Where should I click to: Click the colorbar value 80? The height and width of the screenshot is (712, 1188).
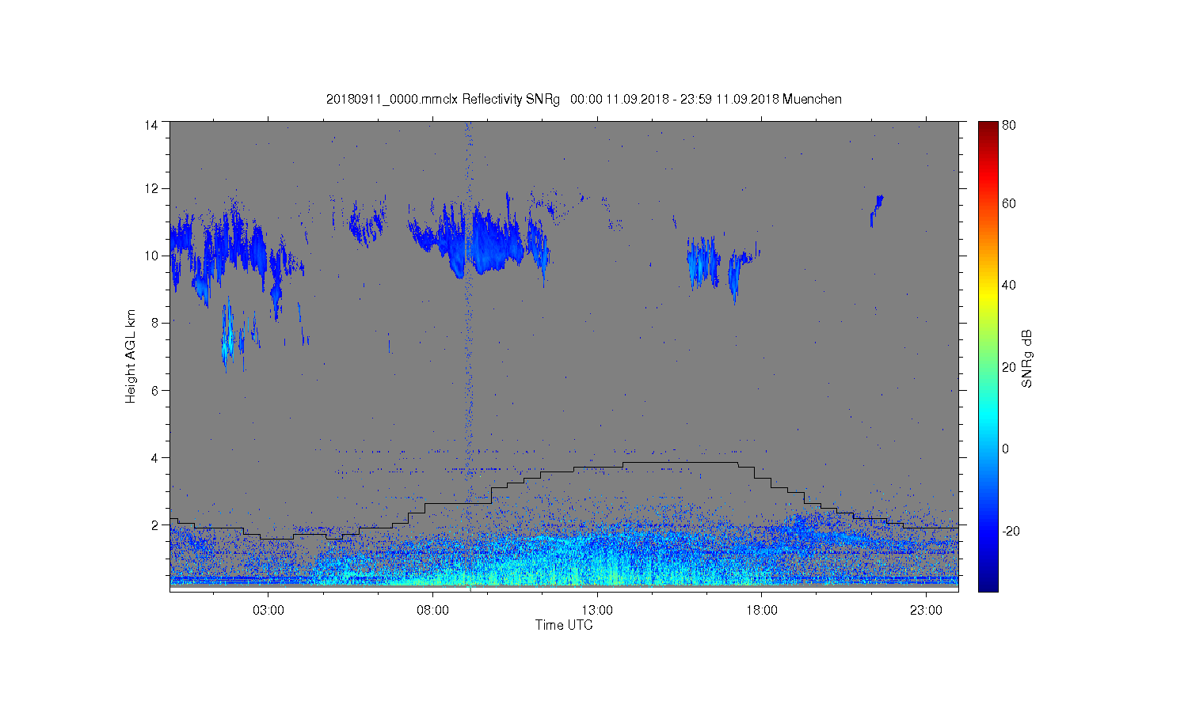pyautogui.click(x=1009, y=125)
